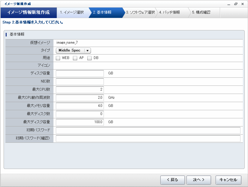Enable the AP usage checkbox
The image size is (248, 187).
[x=75, y=58]
